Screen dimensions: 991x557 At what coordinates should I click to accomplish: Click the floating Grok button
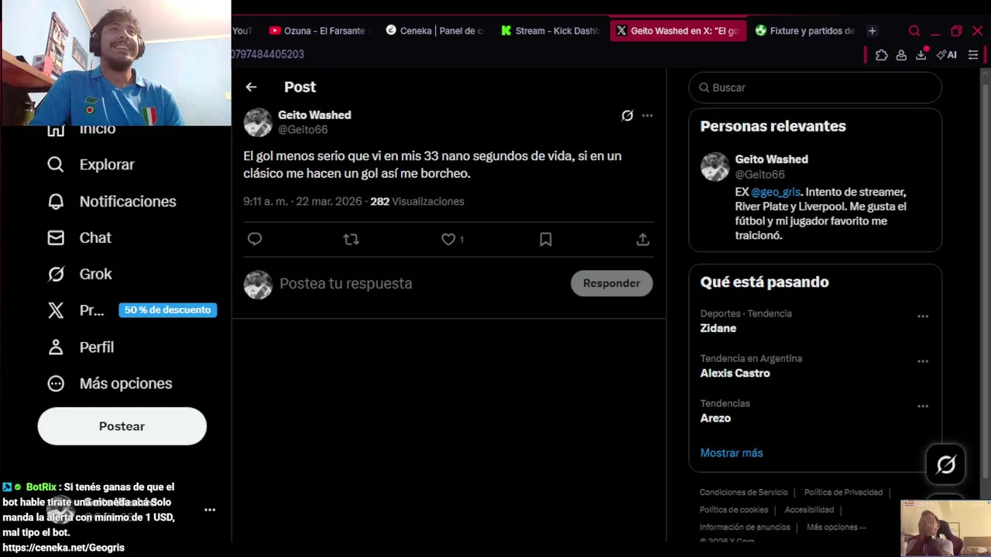tap(945, 464)
